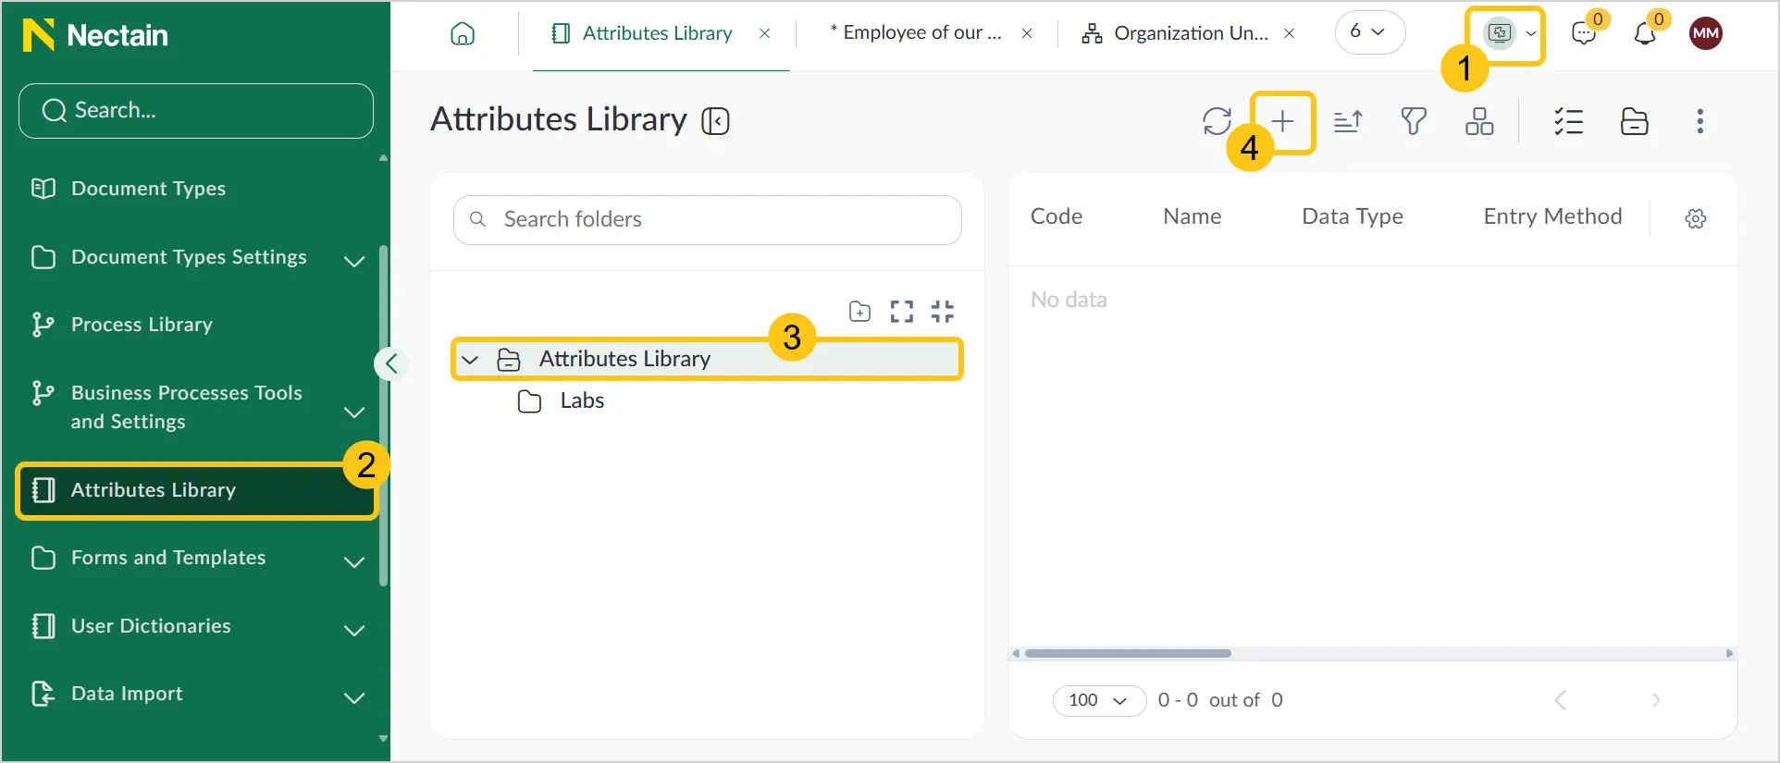Image resolution: width=1780 pixels, height=763 pixels.
Task: Go to the previous page arrow
Action: (1561, 700)
